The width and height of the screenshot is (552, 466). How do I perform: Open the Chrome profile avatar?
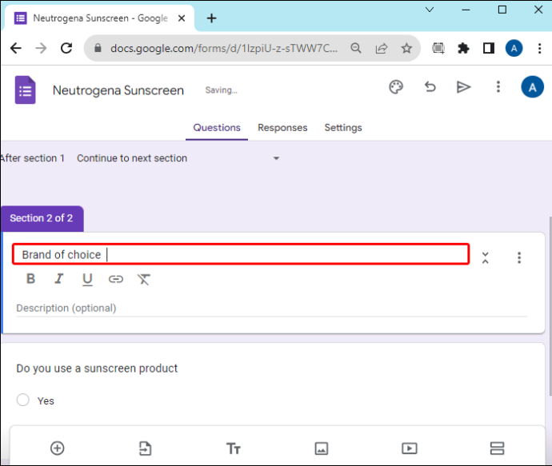(514, 48)
